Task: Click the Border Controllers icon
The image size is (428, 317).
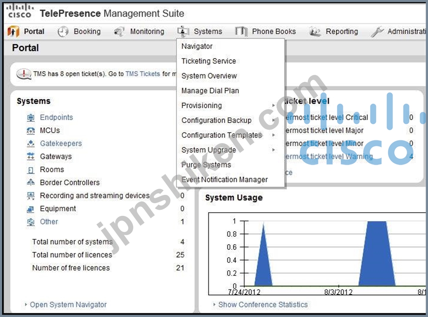Action: [x=31, y=183]
